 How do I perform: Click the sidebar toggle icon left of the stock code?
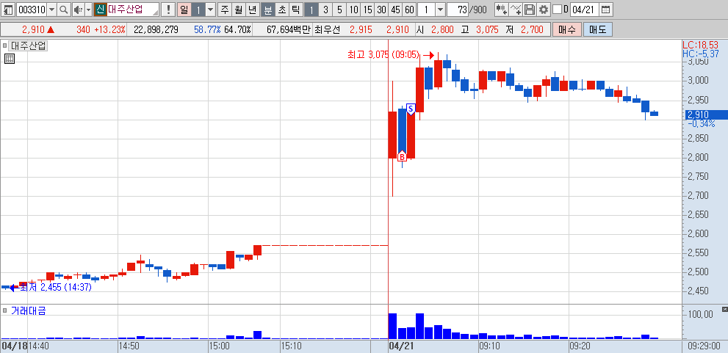(x=8, y=10)
